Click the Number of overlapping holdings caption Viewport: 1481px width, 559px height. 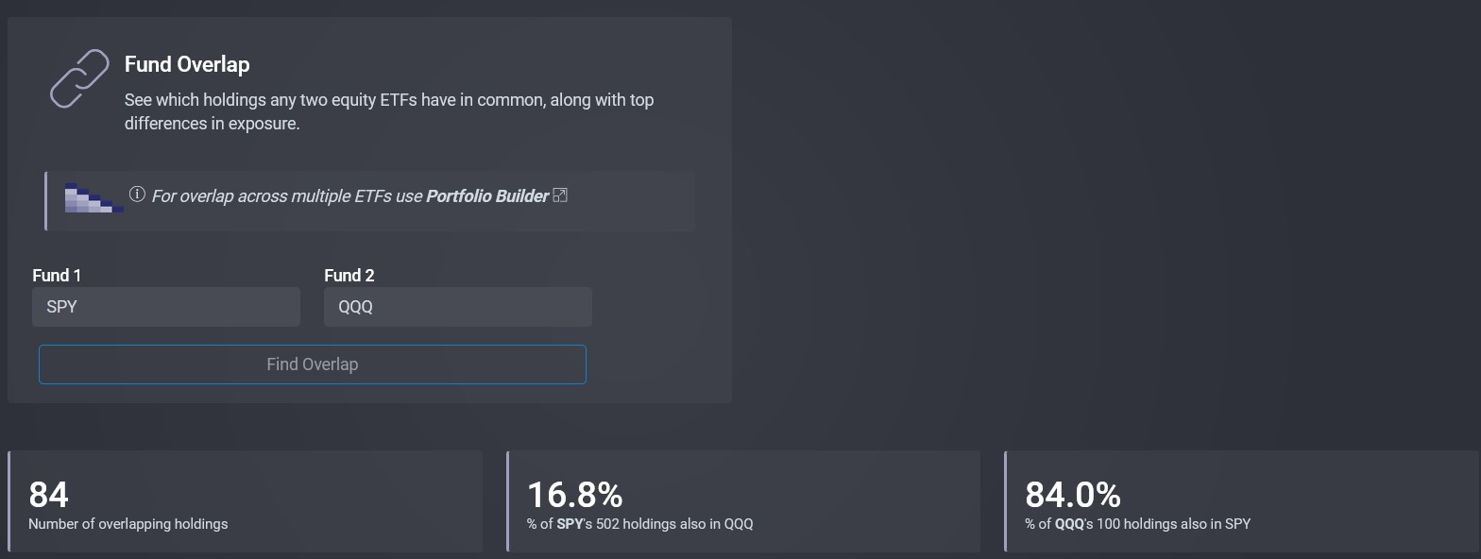click(128, 524)
